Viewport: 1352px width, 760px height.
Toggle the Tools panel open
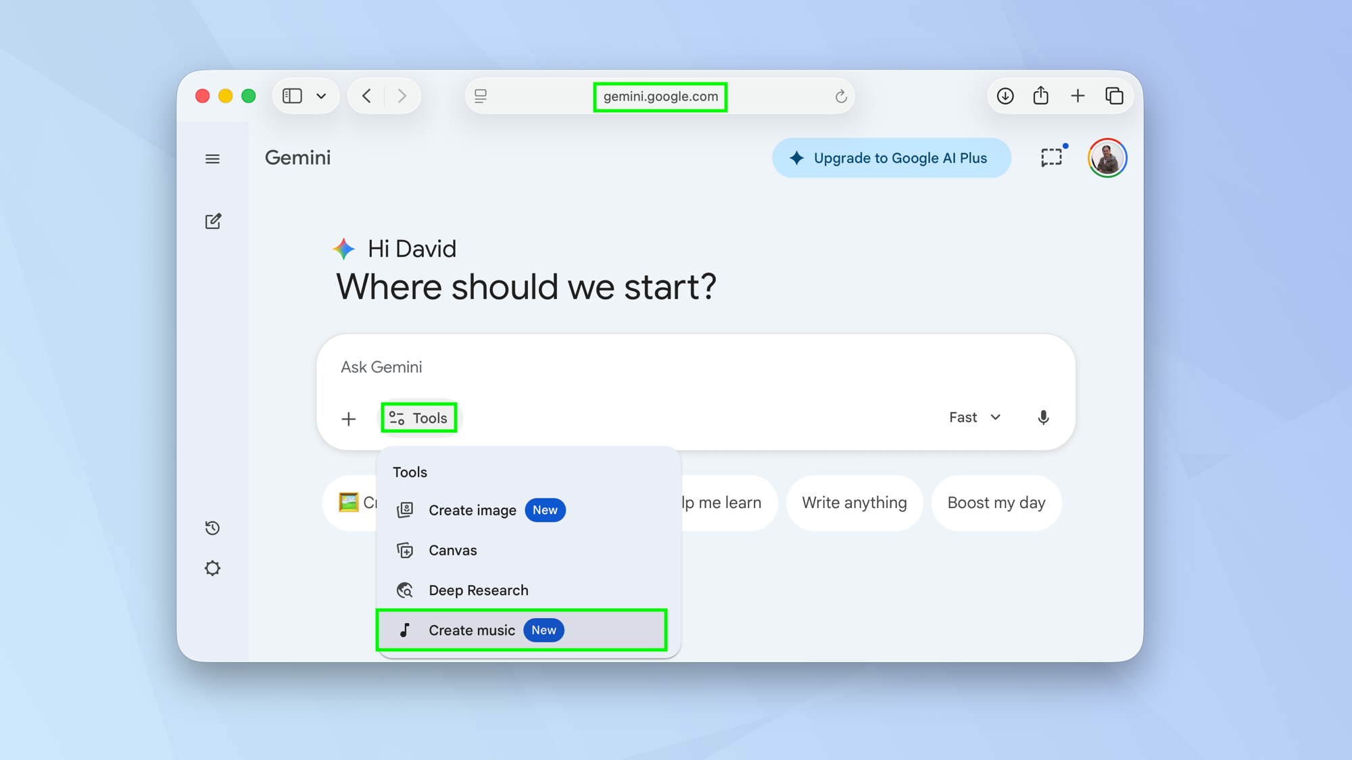tap(418, 417)
